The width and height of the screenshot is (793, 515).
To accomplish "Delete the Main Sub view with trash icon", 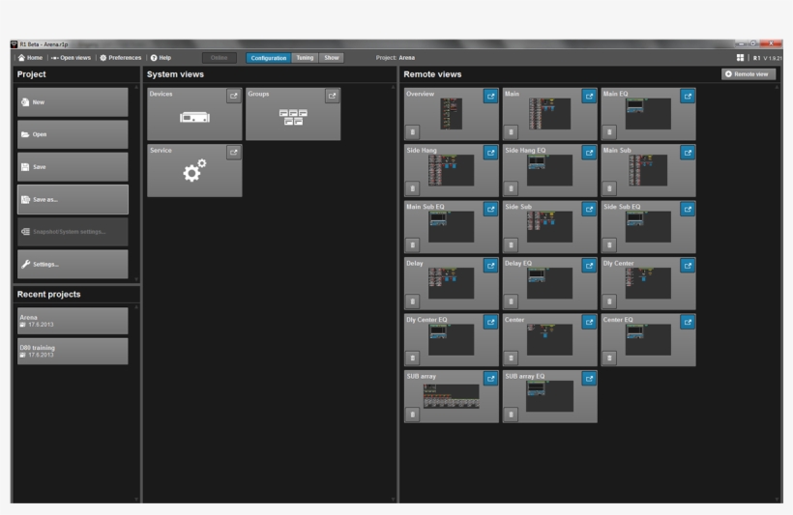I will coord(609,188).
